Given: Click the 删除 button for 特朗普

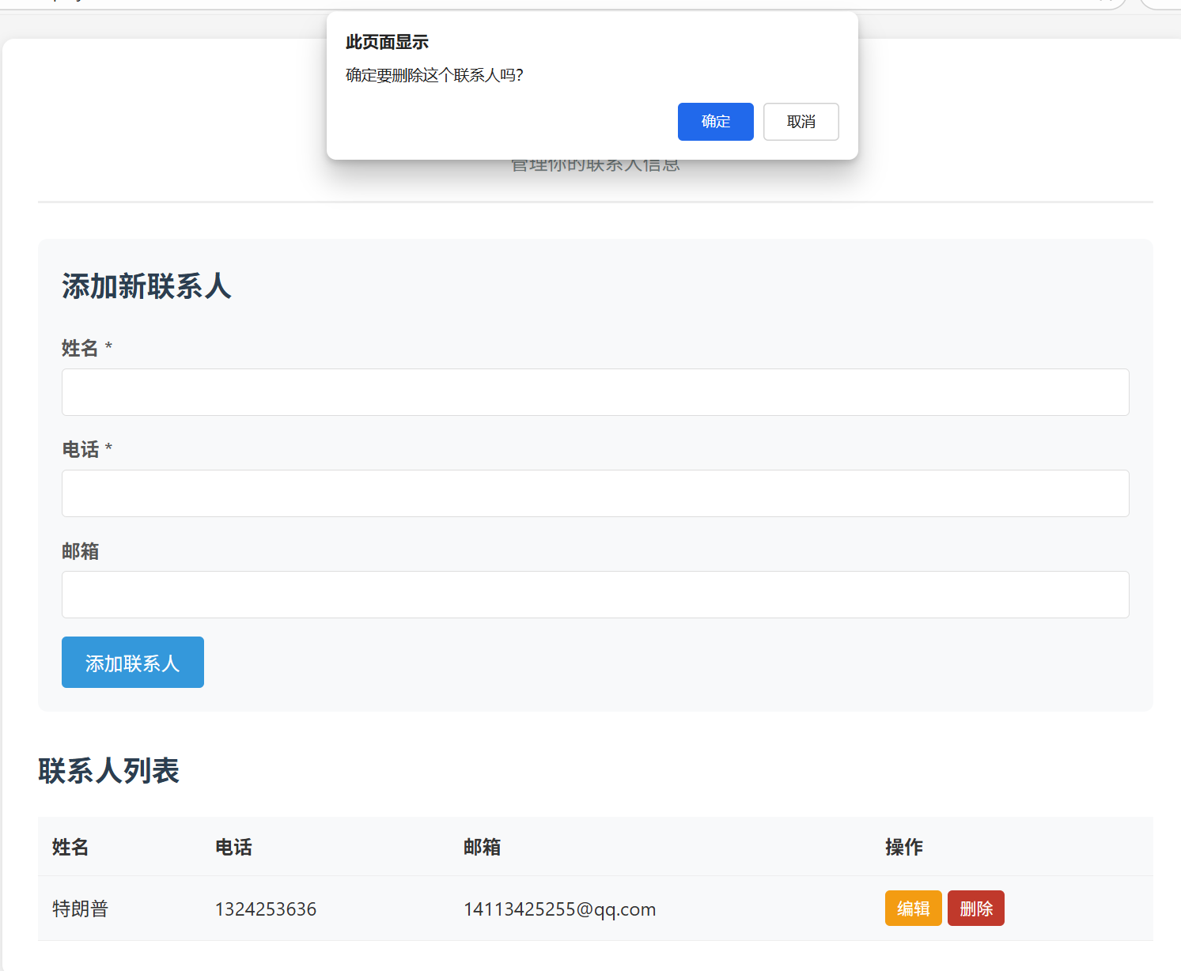Looking at the screenshot, I should (975, 908).
